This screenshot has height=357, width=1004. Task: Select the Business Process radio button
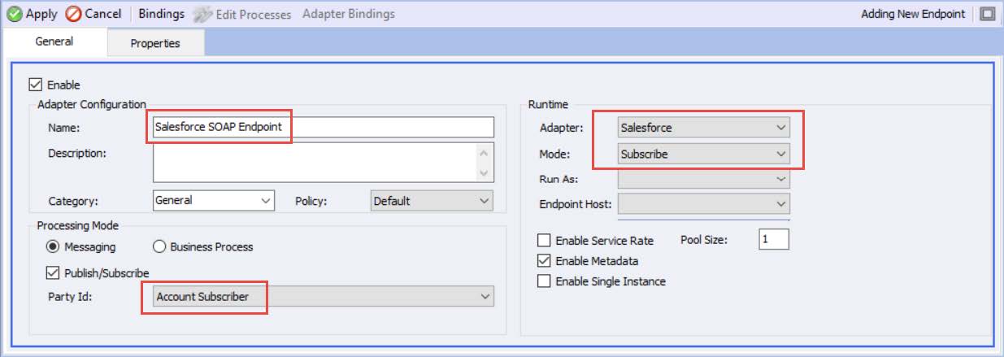coord(159,246)
